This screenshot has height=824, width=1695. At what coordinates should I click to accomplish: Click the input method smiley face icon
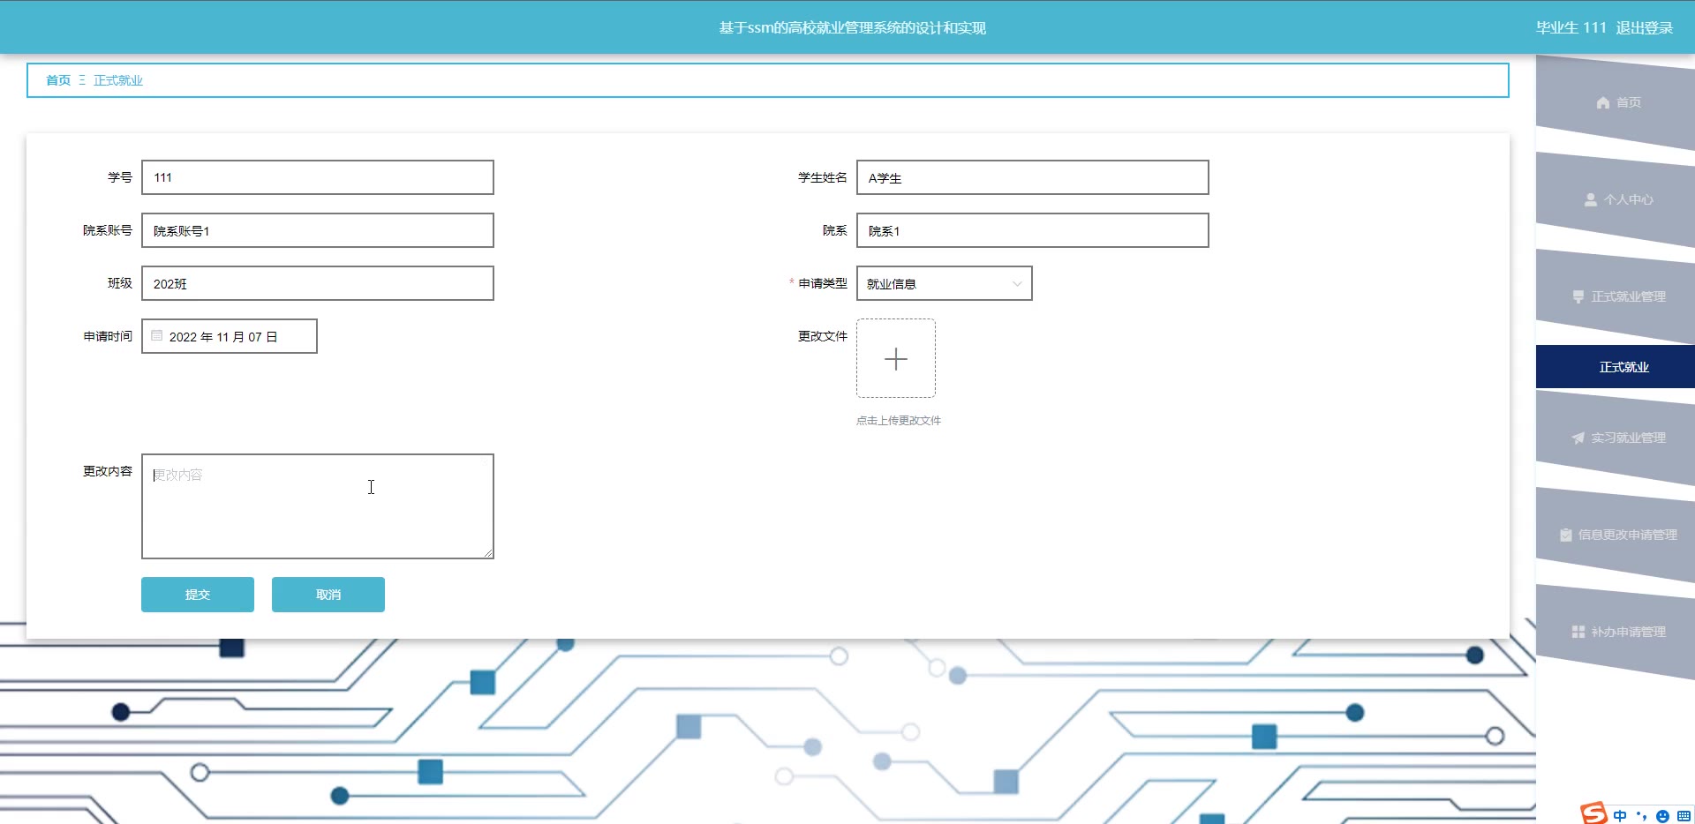coord(1663,815)
